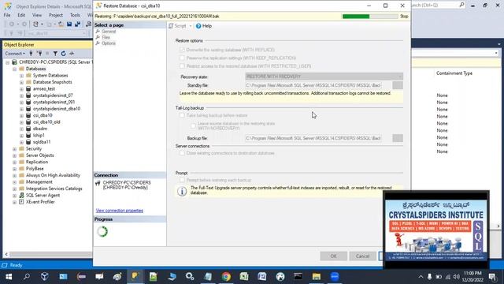Open the Script button in dialog toolbar

click(x=177, y=26)
